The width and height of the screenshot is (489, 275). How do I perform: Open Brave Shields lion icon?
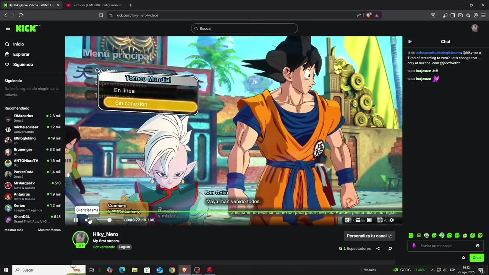[369, 15]
